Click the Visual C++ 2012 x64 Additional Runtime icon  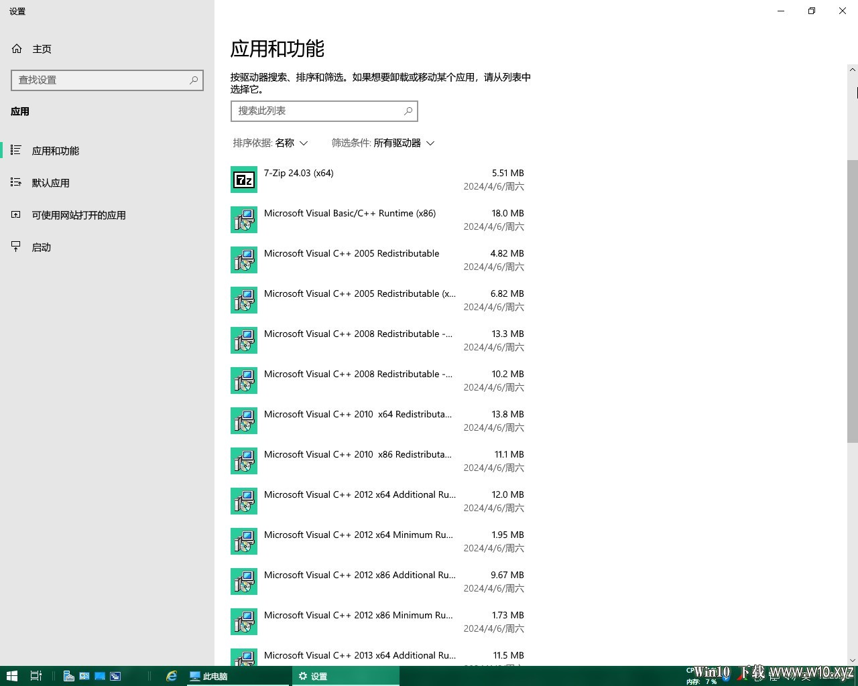244,501
